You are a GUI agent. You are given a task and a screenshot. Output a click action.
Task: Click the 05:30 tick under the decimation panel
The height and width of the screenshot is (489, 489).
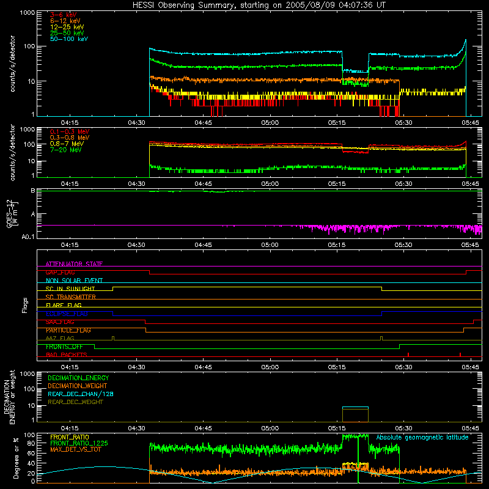coord(403,428)
